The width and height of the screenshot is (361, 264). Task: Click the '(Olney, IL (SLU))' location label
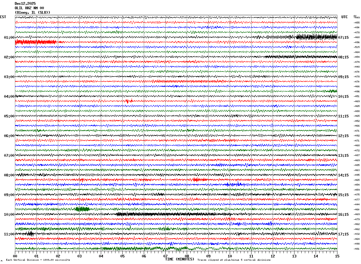pos(33,13)
